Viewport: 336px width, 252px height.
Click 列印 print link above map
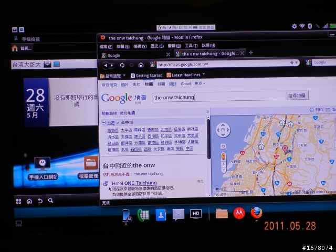click(x=316, y=110)
